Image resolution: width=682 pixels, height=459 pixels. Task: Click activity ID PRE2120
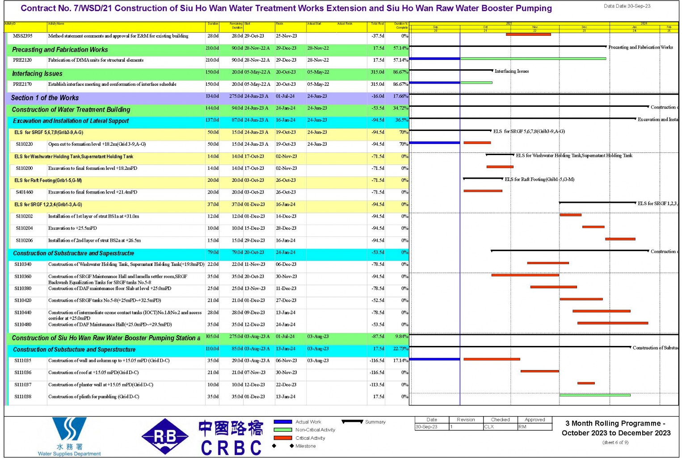22,60
